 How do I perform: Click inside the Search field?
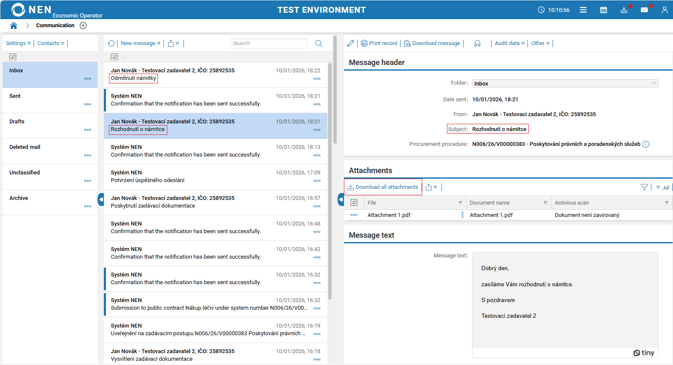268,43
